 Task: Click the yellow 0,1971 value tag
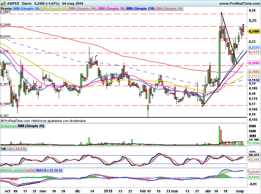click(x=254, y=76)
